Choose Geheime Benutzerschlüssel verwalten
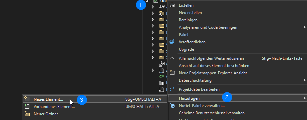 (x=212, y=113)
